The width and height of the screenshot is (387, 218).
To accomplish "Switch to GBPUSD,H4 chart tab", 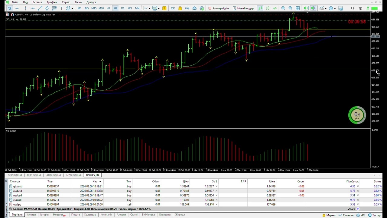I will click(15, 175).
